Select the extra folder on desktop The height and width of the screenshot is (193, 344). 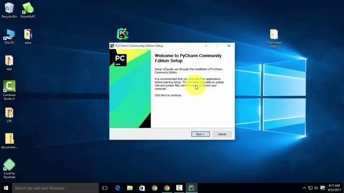(x=28, y=36)
